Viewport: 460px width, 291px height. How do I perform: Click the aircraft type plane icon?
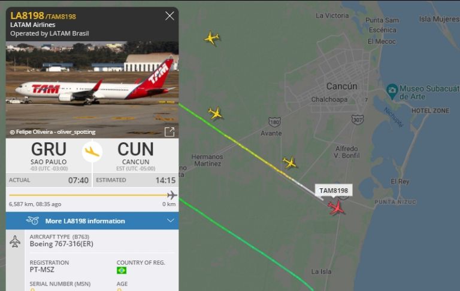[x=15, y=241]
